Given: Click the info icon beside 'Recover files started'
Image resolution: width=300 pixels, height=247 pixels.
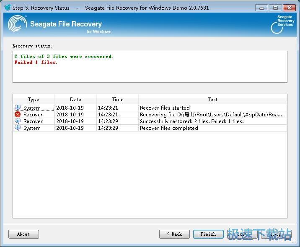Looking at the screenshot, I should click(18, 108).
